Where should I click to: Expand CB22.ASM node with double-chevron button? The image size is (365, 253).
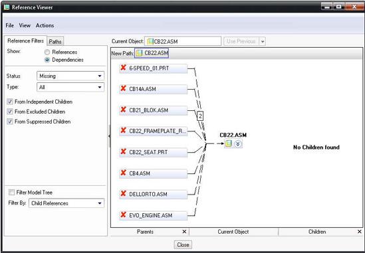[237, 144]
